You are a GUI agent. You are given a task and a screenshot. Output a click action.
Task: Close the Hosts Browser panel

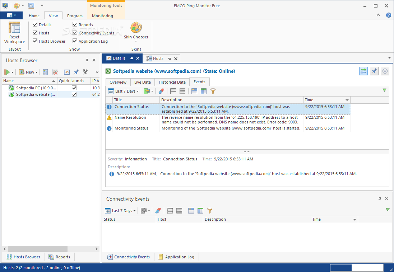[94, 60]
